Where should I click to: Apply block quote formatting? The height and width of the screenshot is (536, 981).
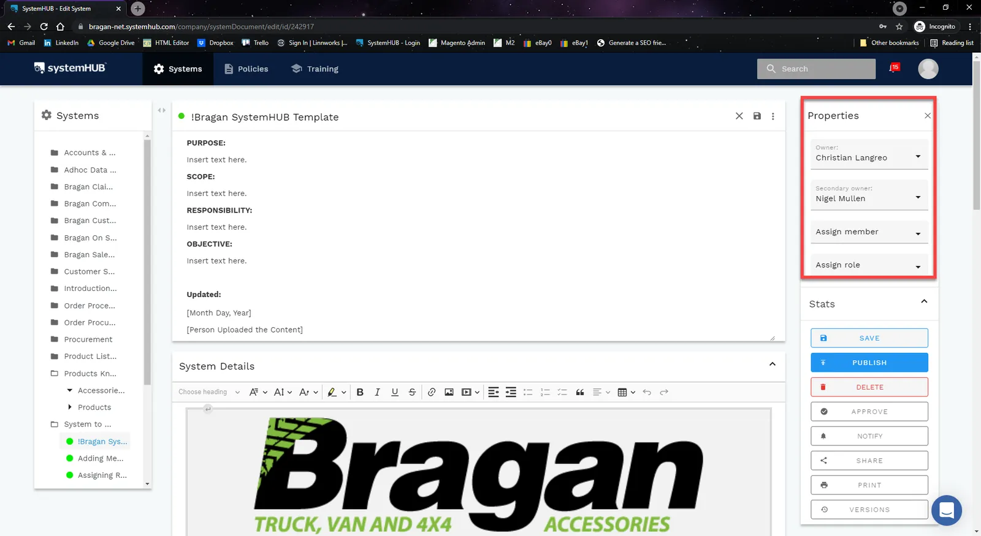click(x=580, y=392)
